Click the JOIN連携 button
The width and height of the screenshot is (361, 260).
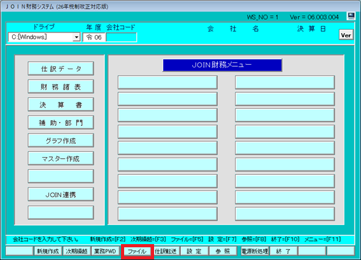[60, 195]
